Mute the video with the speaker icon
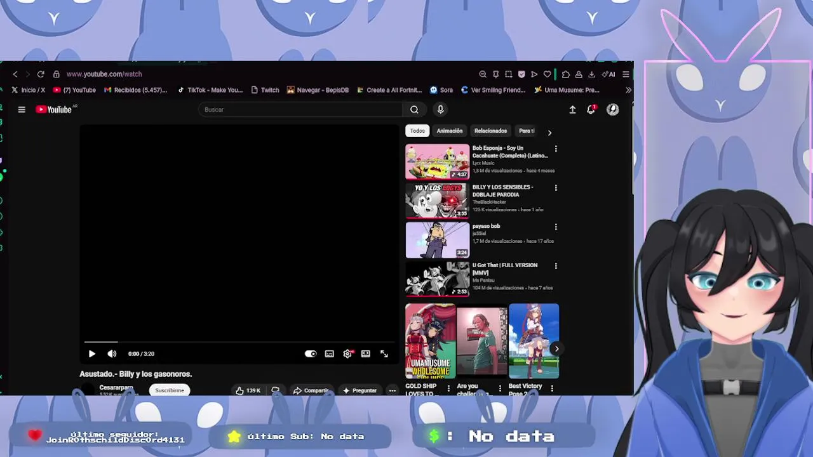 pyautogui.click(x=112, y=354)
